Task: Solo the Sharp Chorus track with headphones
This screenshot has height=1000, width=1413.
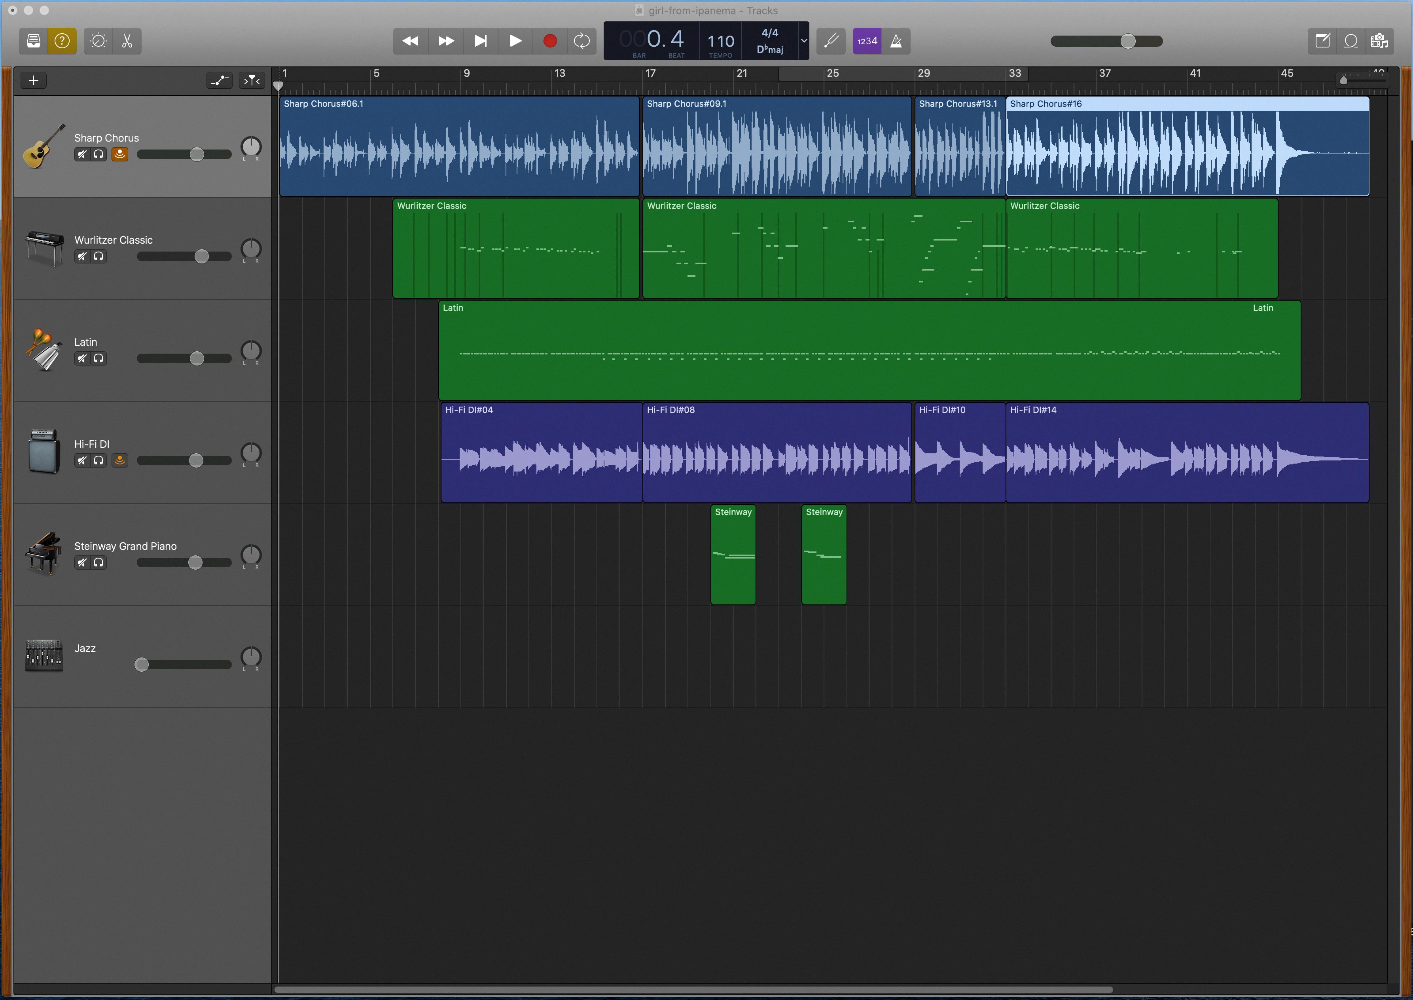Action: coord(98,155)
